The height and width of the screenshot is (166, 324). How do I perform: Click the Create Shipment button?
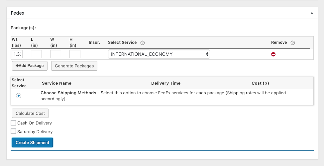[33, 143]
